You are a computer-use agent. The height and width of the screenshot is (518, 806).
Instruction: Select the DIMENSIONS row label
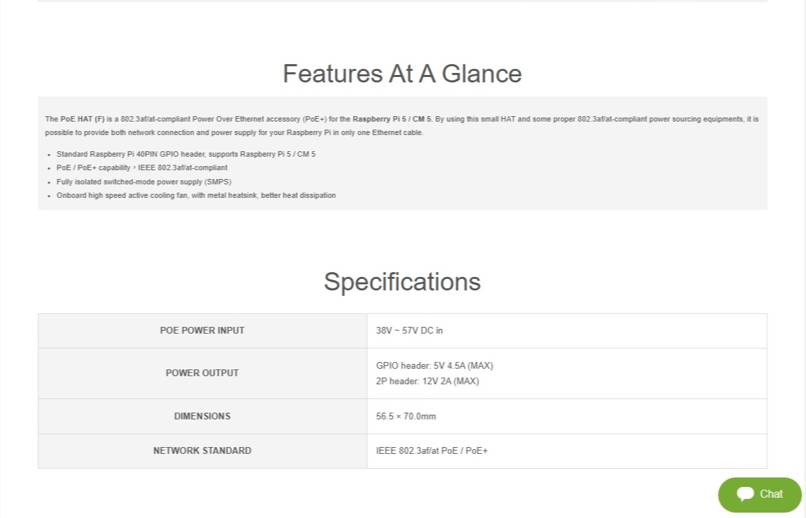click(202, 416)
